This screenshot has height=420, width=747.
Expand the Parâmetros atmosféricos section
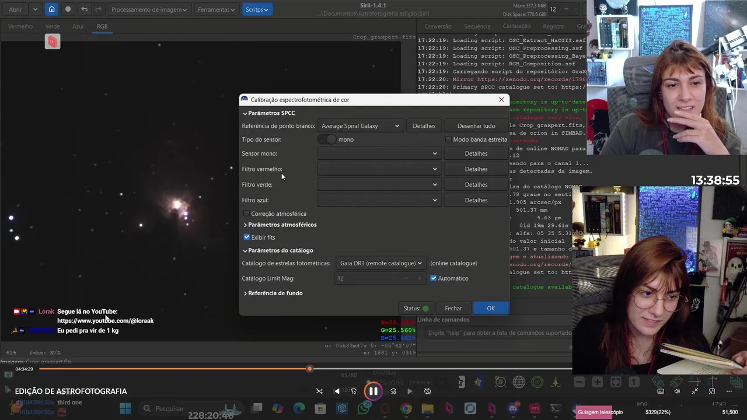280,225
